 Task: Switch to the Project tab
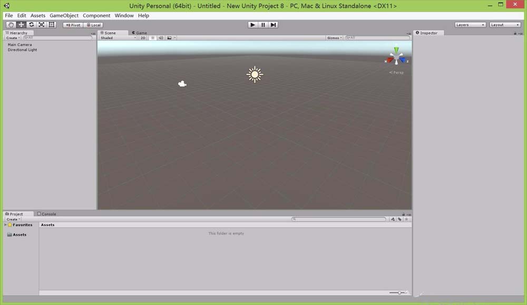[18, 214]
